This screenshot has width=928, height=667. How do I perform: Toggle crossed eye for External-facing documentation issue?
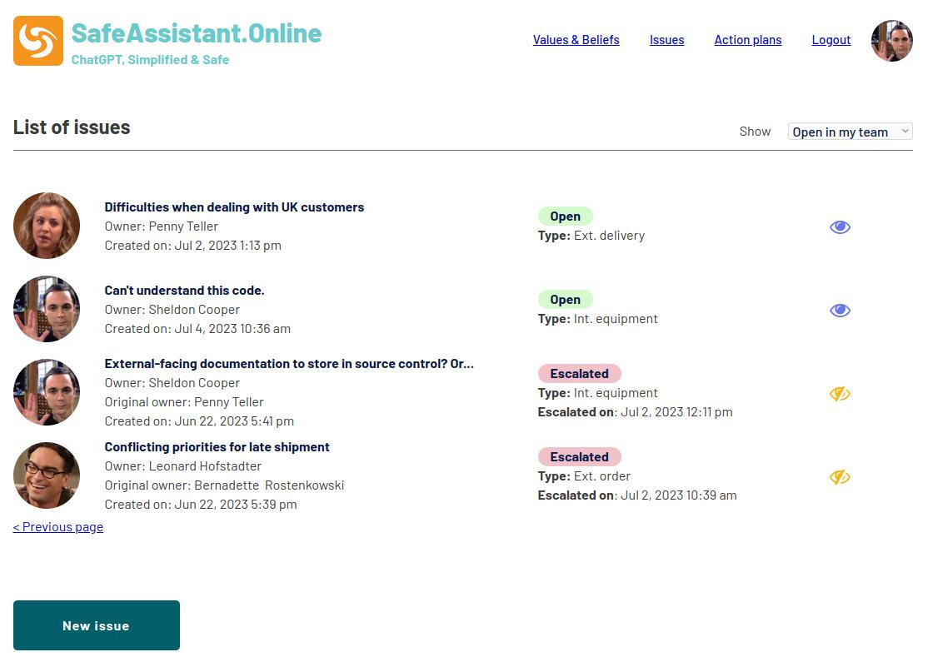pos(840,394)
